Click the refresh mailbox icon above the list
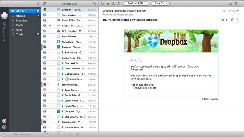Image resolution: width=244 pixels, height=137 pixels. [45, 3]
